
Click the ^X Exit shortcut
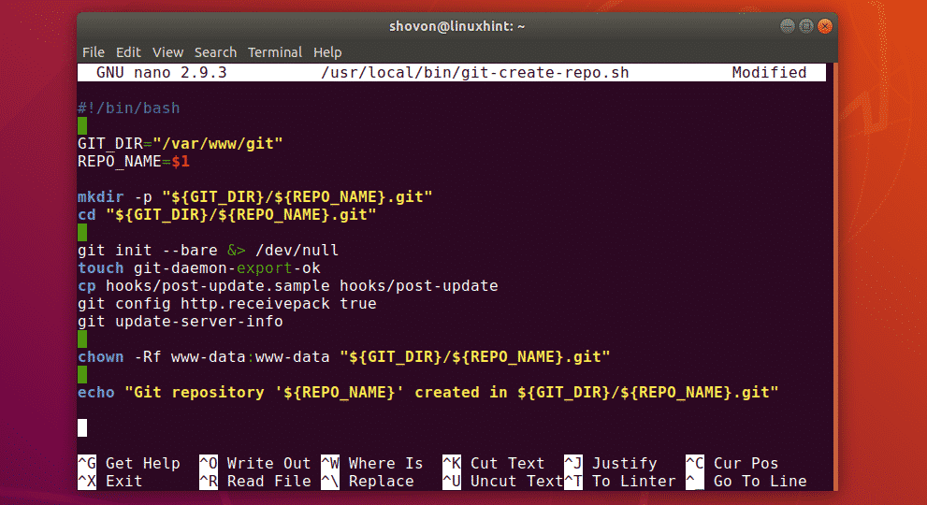coord(110,481)
